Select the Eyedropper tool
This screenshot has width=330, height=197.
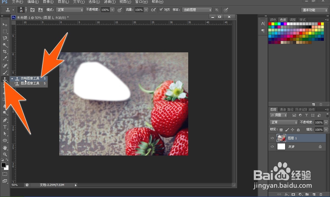5,58
